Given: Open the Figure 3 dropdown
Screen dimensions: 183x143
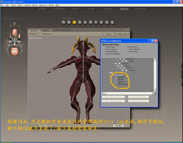Looking at the screenshot, I should click(x=34, y=34).
